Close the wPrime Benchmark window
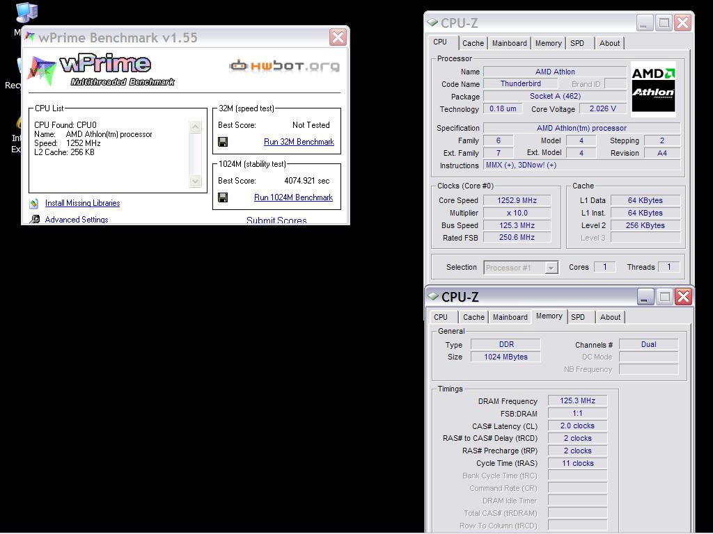 tap(338, 38)
